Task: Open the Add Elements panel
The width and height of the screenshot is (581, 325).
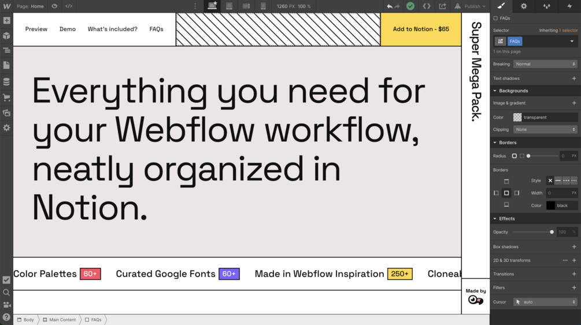Action: 7,21
